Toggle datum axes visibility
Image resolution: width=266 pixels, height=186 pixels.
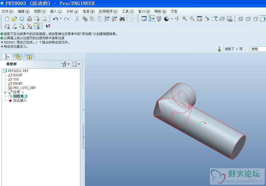pos(15,26)
